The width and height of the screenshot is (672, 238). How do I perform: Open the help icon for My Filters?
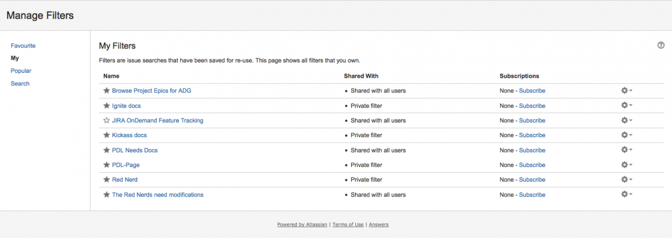(661, 46)
